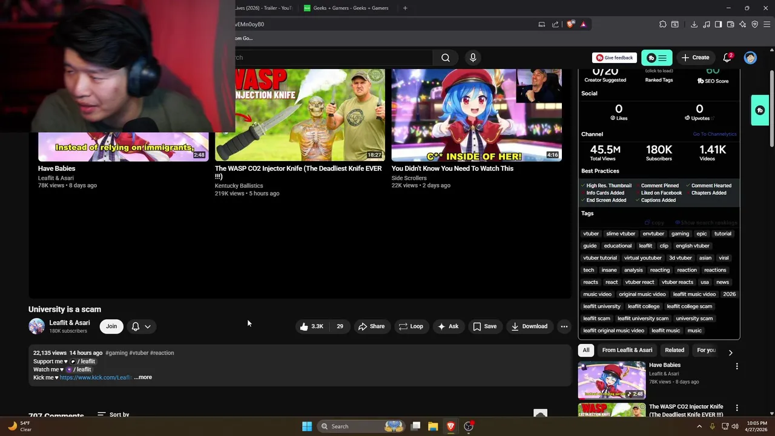The image size is (775, 436).
Task: Toggle the browser sidebar panel icon
Action: point(718,24)
